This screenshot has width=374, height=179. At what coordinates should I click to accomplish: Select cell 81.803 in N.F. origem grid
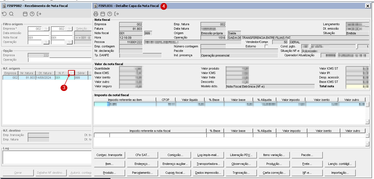click(x=27, y=78)
